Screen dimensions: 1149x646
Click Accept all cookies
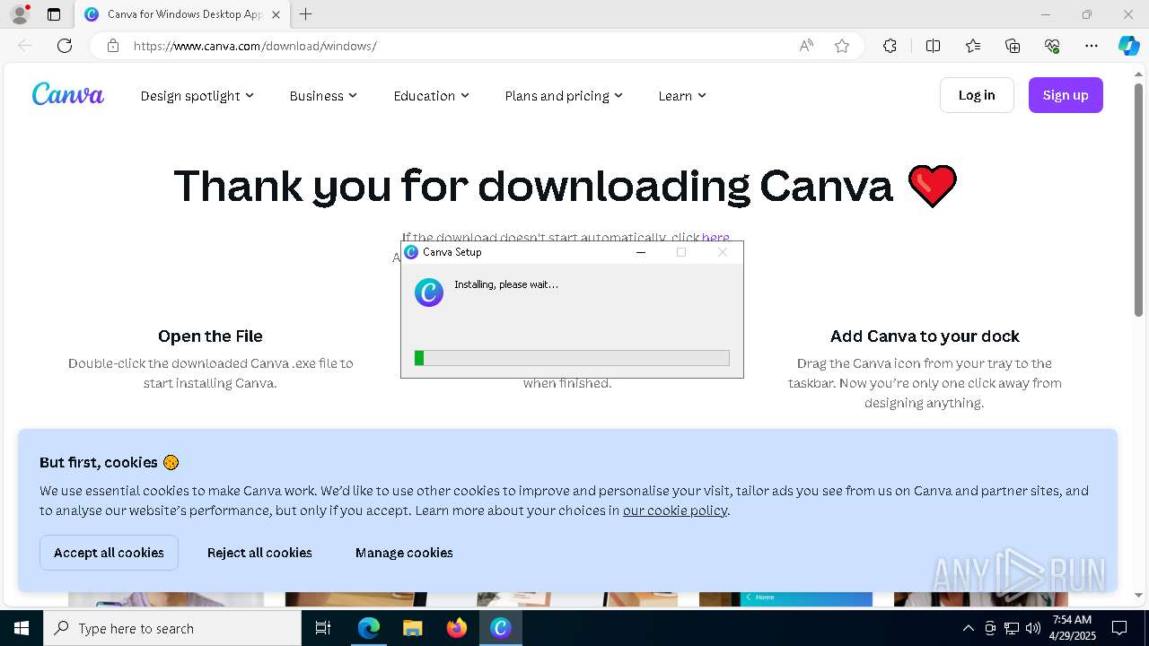tap(109, 553)
